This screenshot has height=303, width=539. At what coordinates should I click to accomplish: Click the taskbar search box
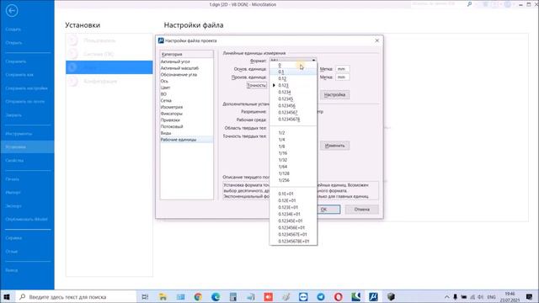[x=76, y=297]
